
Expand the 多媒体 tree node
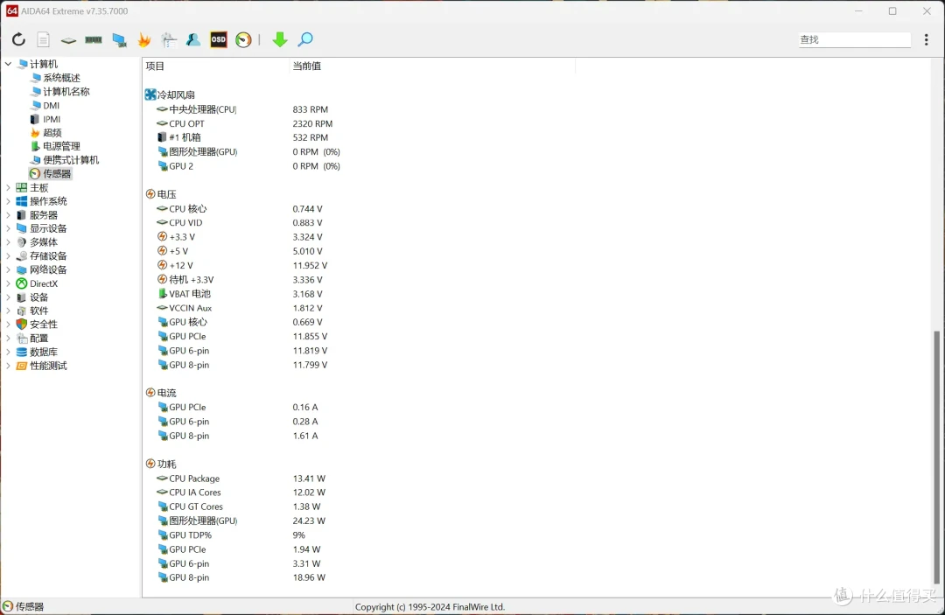pos(8,242)
